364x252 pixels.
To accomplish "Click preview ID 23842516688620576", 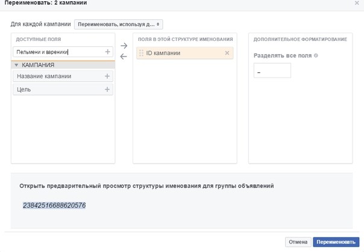I will pos(54,206).
